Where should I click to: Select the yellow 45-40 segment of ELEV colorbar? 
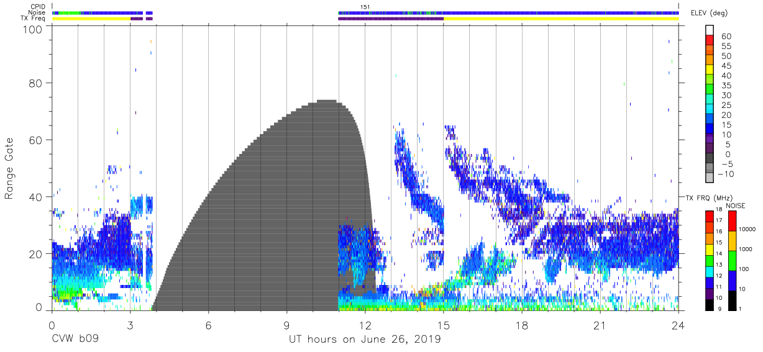click(710, 70)
